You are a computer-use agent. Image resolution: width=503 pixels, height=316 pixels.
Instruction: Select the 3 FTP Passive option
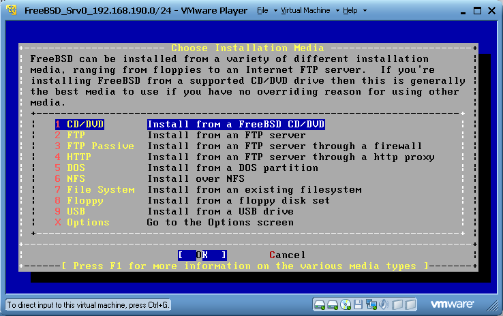(238, 146)
